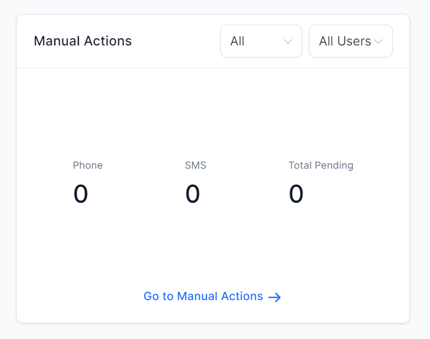Viewport: 430px width, 339px height.
Task: Follow the "Go to Manual Actions" link
Action: click(x=203, y=296)
